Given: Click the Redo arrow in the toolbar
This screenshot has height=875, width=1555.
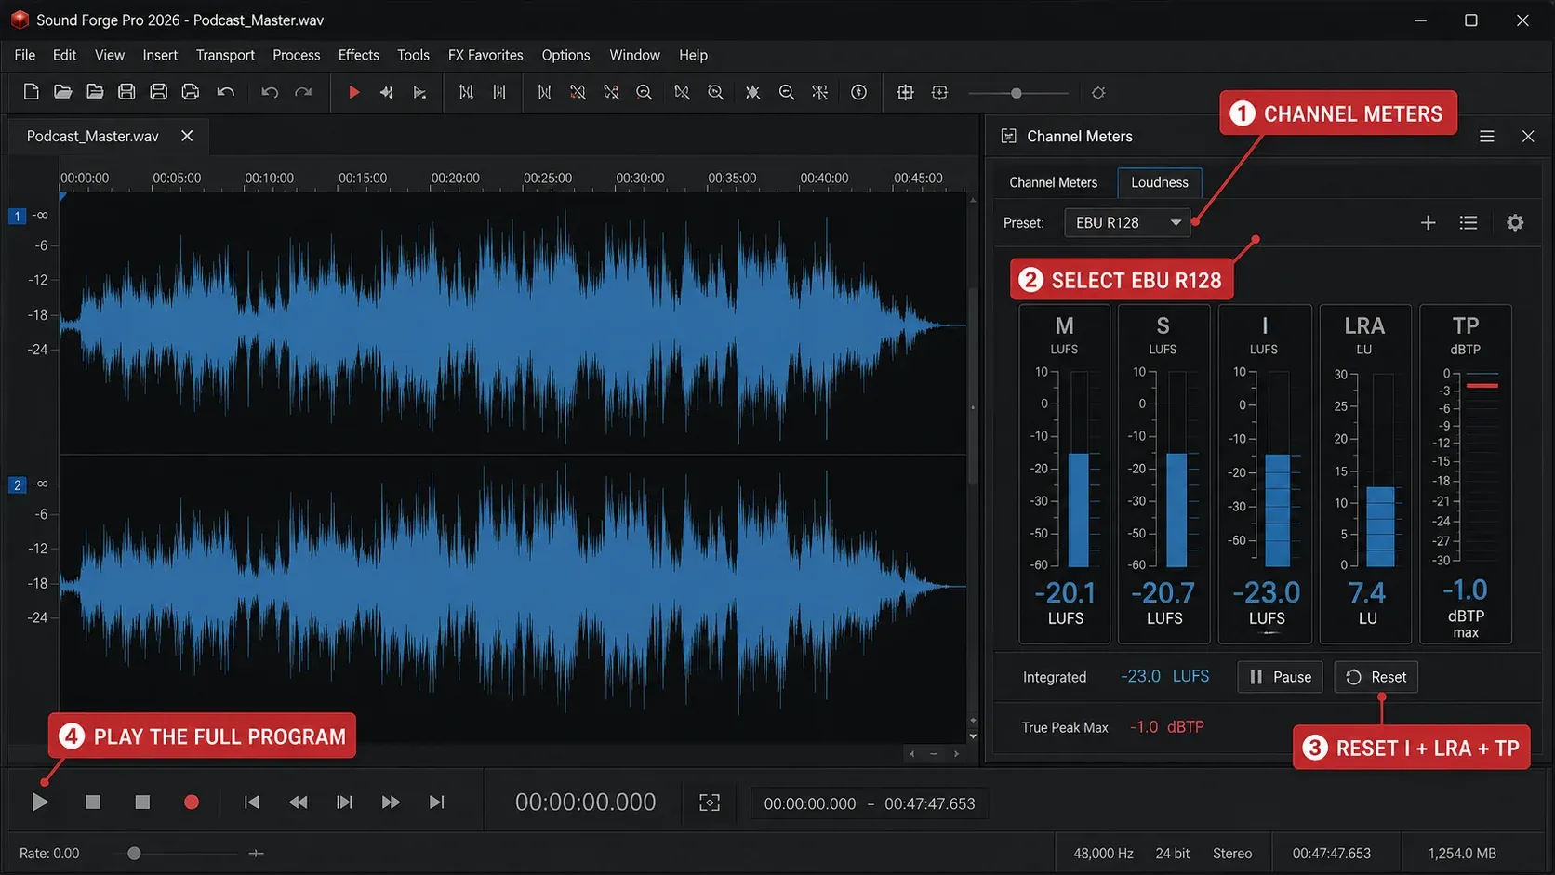Looking at the screenshot, I should coord(303,92).
